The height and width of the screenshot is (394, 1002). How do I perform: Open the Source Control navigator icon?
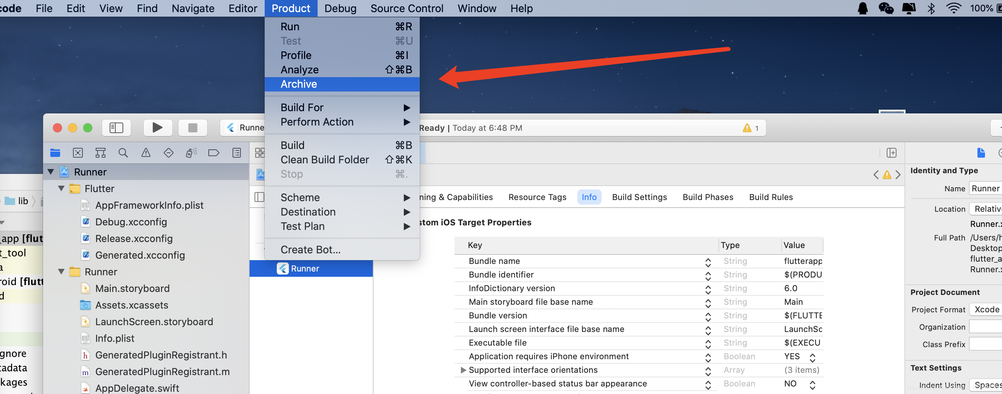point(78,153)
